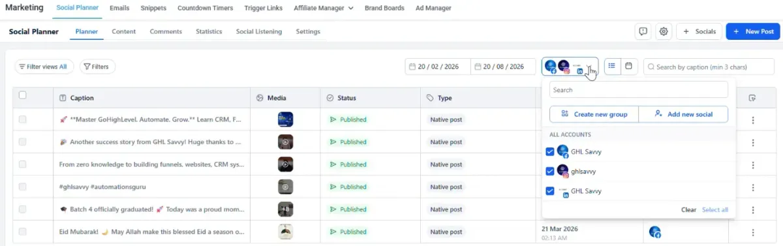This screenshot has height=246, width=783.
Task: Open the three-dot menu for Batch 4 graduated post
Action: 753,210
